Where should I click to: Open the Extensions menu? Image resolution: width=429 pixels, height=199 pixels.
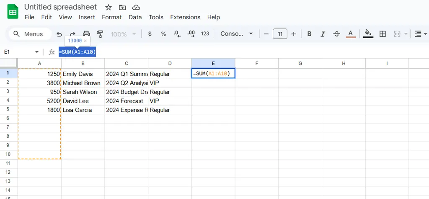point(185,17)
